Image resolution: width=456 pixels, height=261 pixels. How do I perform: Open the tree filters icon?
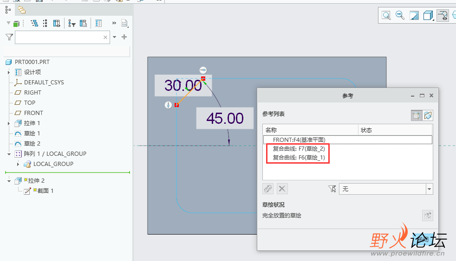tap(72, 23)
